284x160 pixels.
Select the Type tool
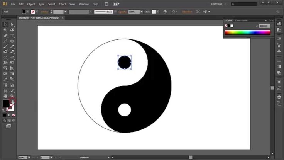(12, 36)
